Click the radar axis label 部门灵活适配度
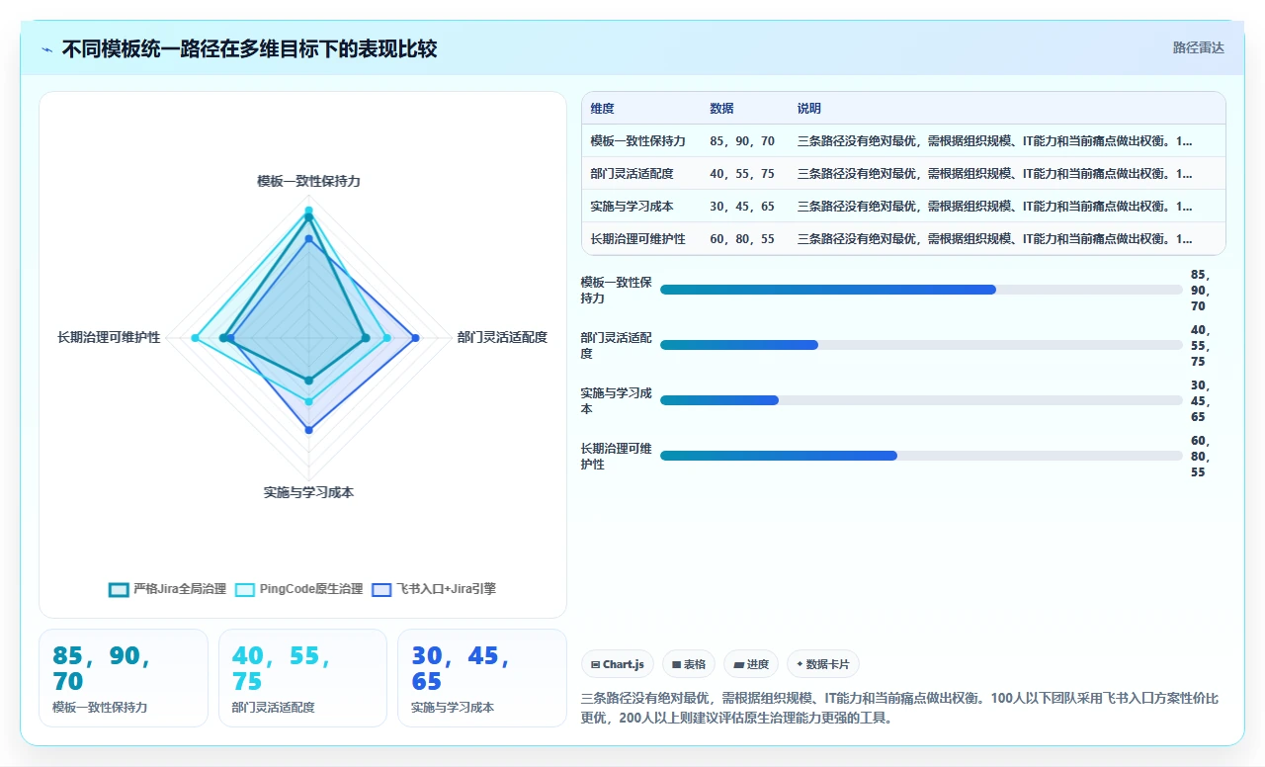Screen dimensions: 1265x767 pos(502,338)
